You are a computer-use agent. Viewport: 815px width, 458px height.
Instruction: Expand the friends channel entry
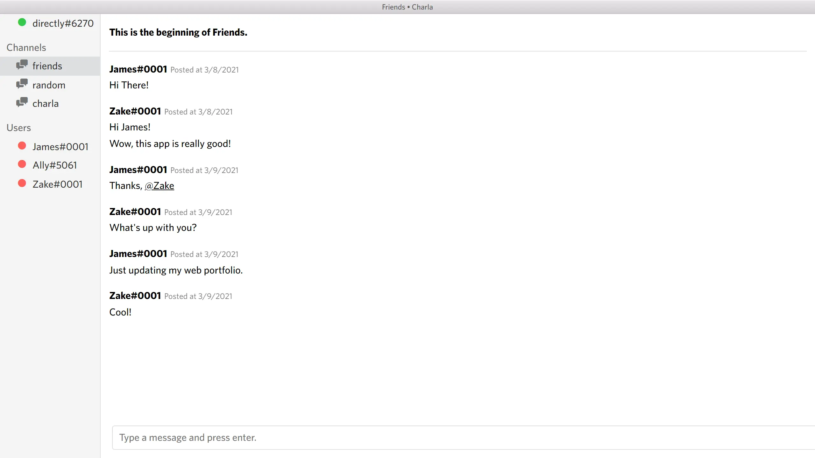coord(47,66)
